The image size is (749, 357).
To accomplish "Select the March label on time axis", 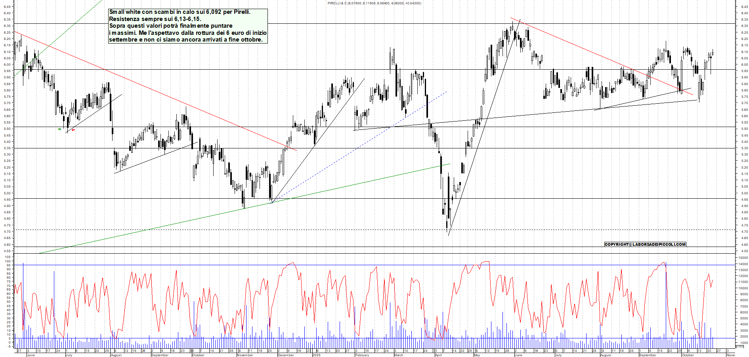I will tap(398, 355).
